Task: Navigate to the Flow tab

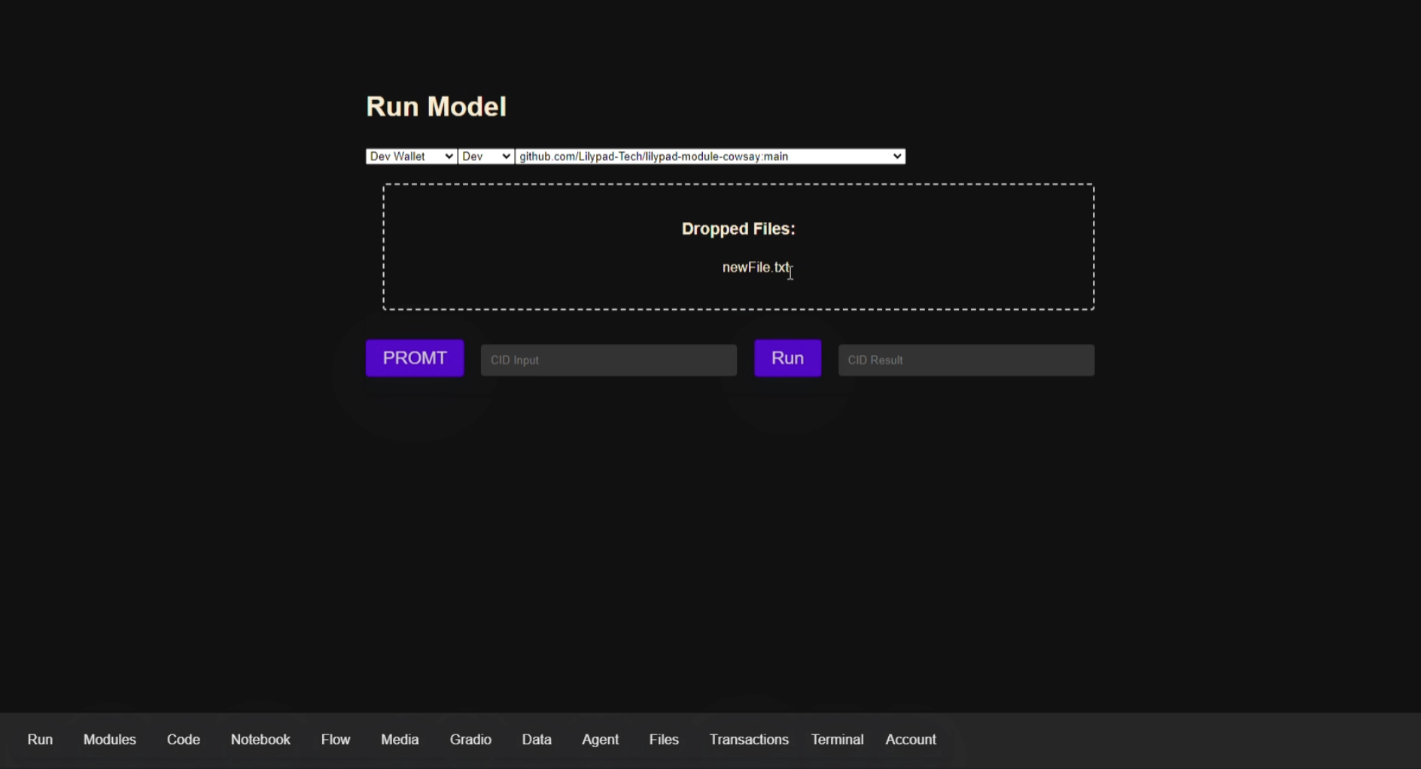Action: click(x=336, y=740)
